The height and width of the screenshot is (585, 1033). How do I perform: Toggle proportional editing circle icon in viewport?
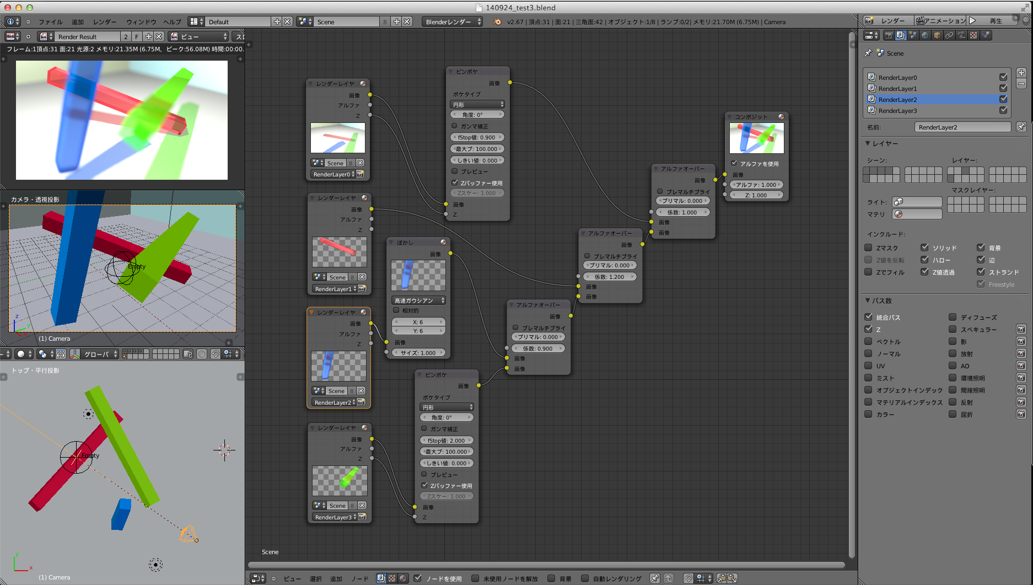pos(202,354)
